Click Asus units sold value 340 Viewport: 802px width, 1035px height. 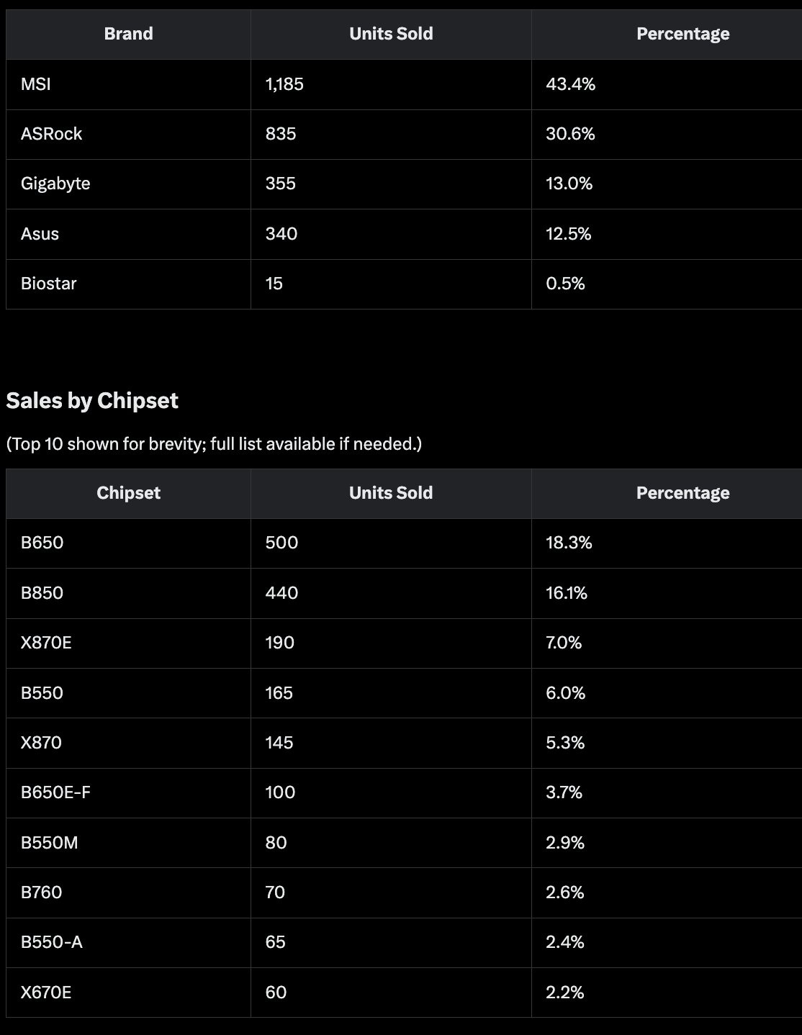[281, 234]
